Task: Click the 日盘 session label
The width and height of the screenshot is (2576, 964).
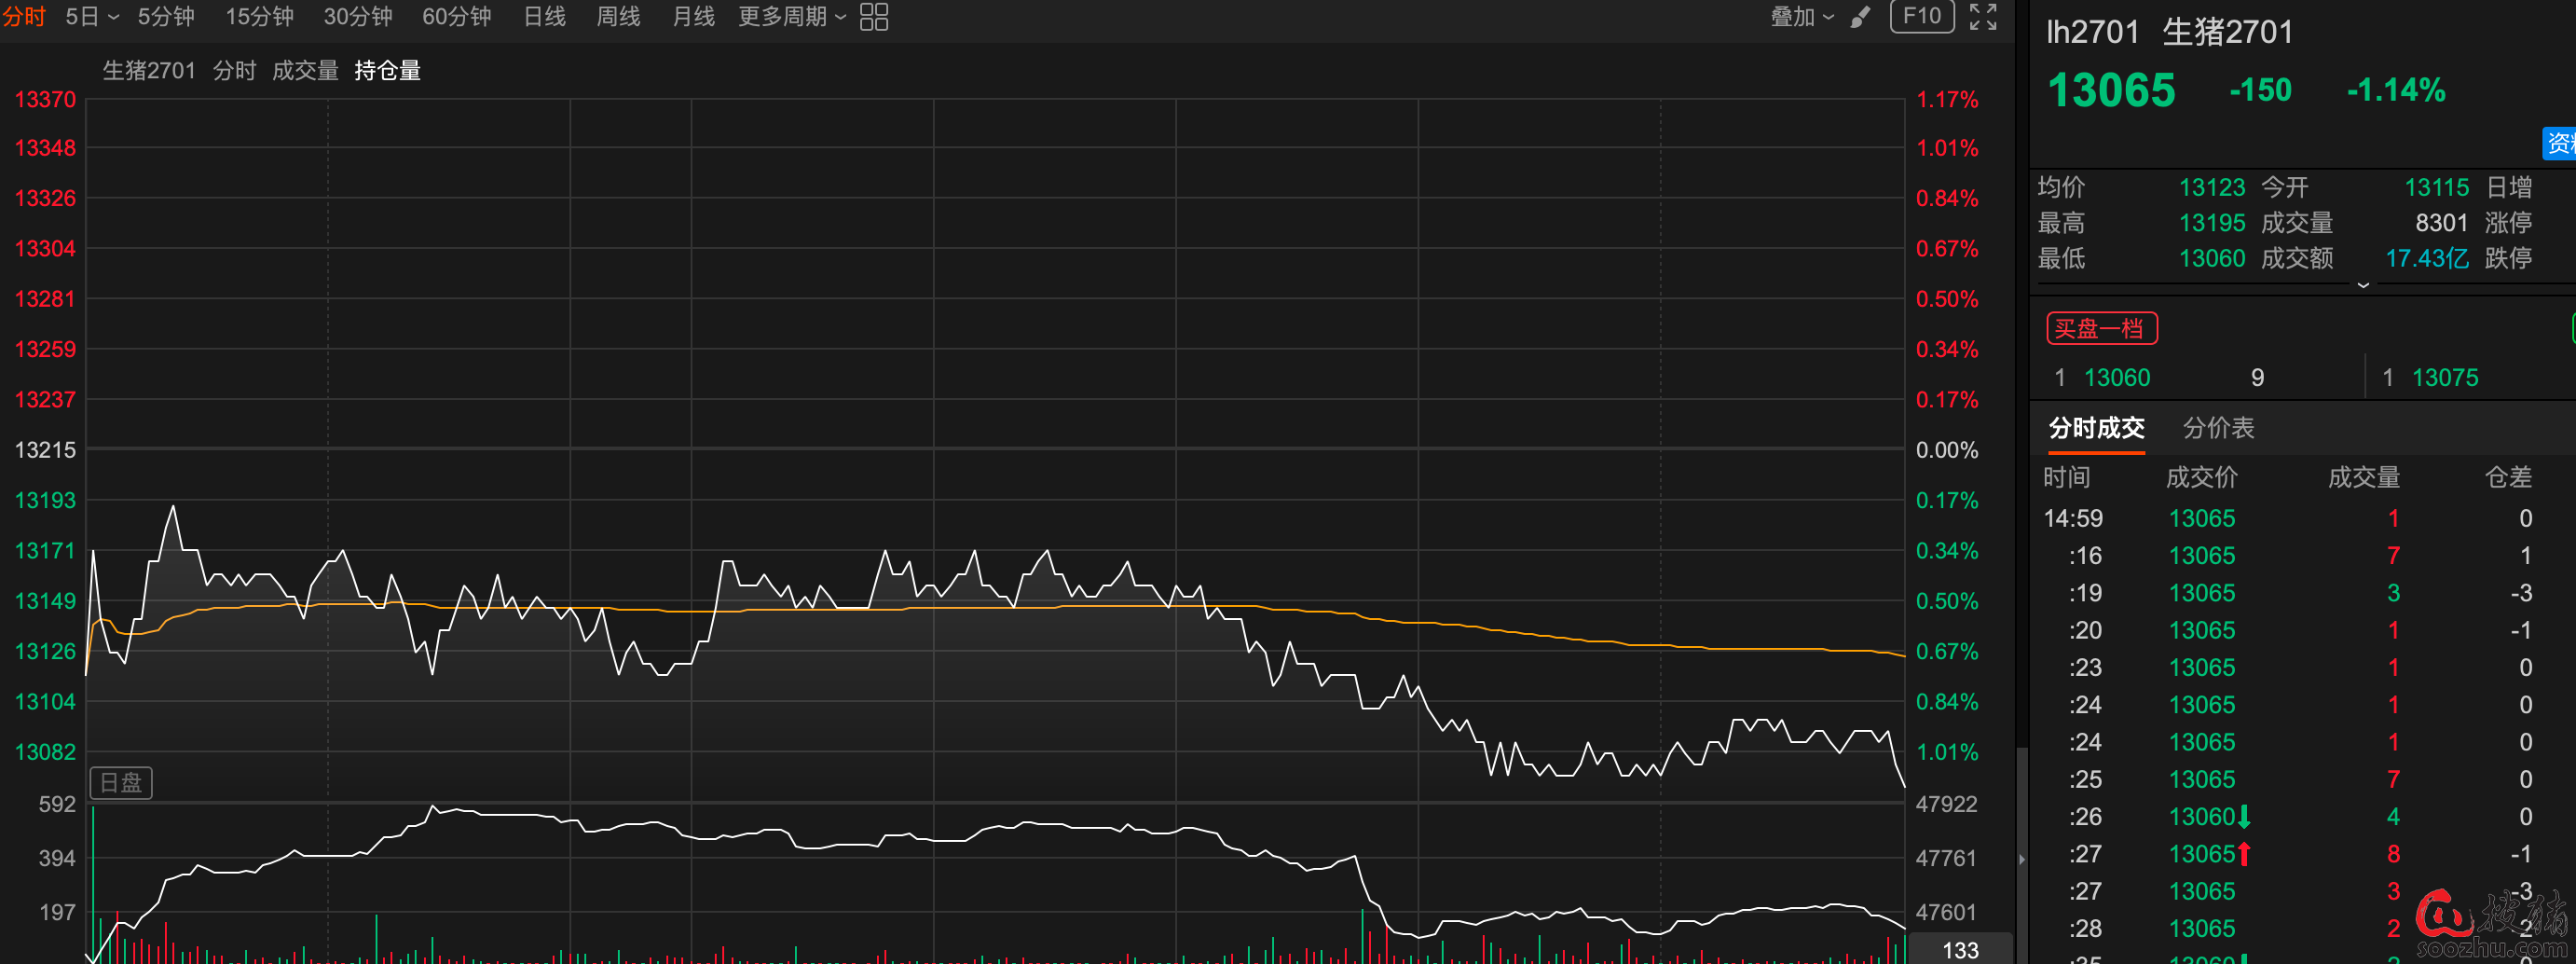Action: click(x=121, y=782)
